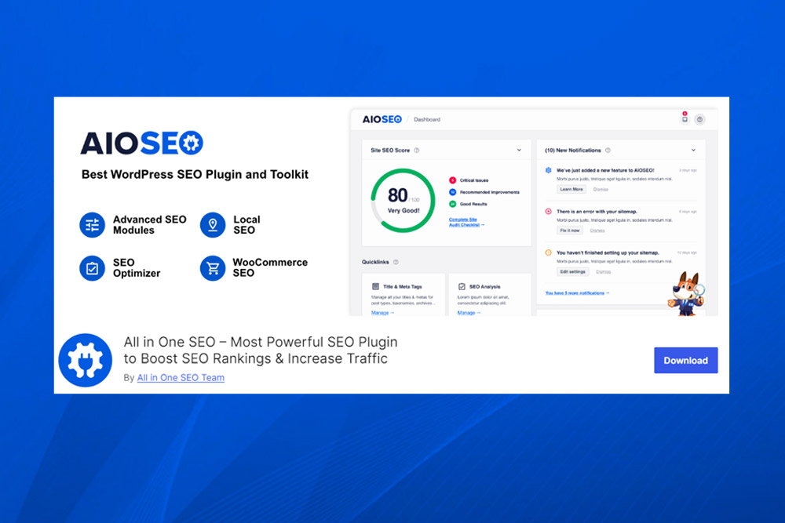This screenshot has height=523, width=785.
Task: Click Manage under SEO Analysis
Action: pyautogui.click(x=469, y=313)
